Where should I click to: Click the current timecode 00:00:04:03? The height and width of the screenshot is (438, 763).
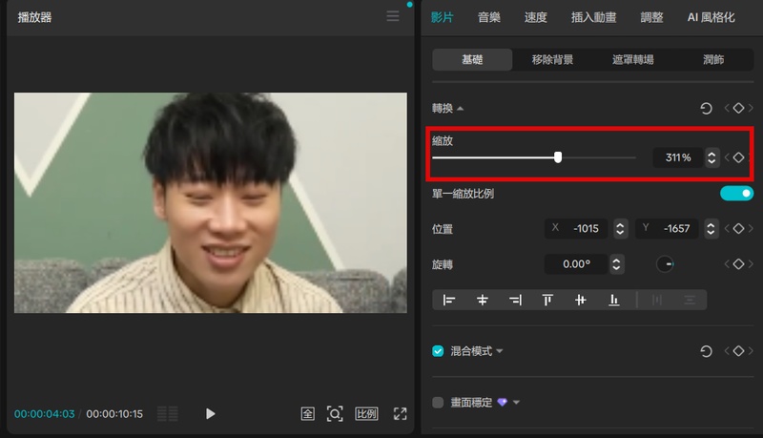tap(44, 414)
